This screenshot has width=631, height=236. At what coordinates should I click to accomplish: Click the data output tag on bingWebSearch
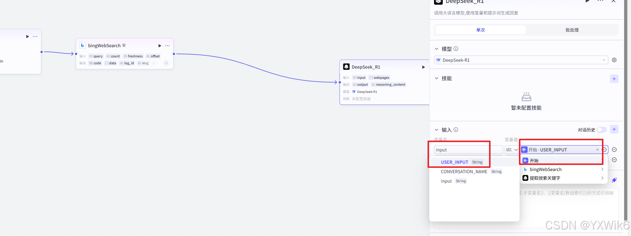(110, 63)
